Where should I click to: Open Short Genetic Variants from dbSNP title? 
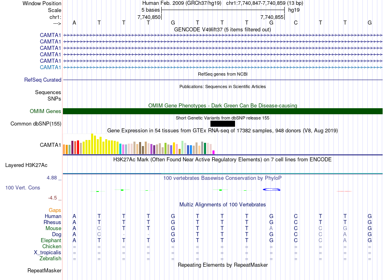223,118
